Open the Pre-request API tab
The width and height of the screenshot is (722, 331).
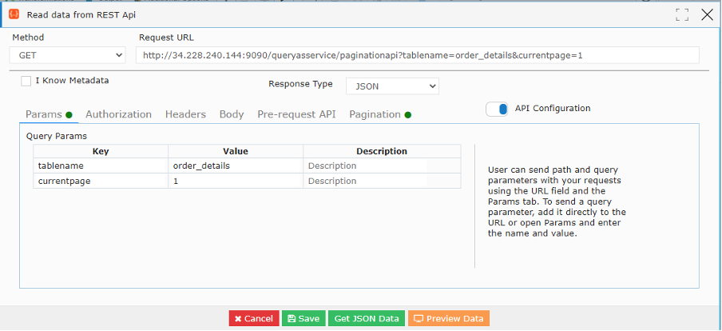tap(296, 114)
